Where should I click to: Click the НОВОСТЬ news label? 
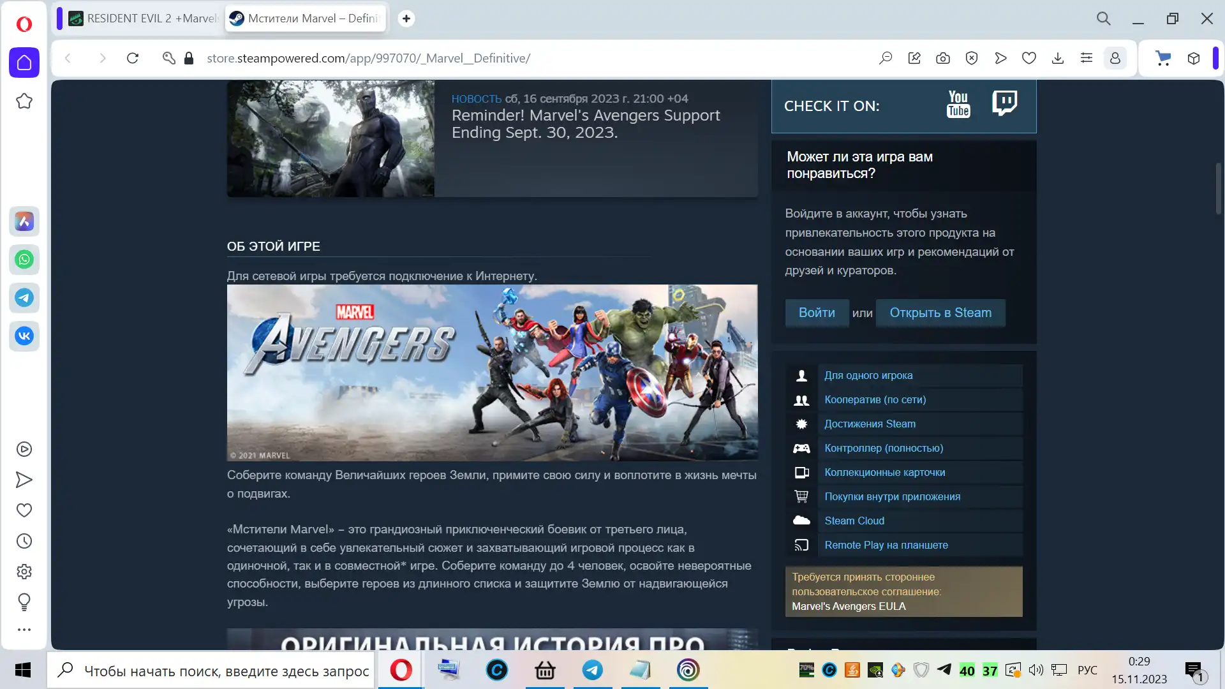[477, 99]
